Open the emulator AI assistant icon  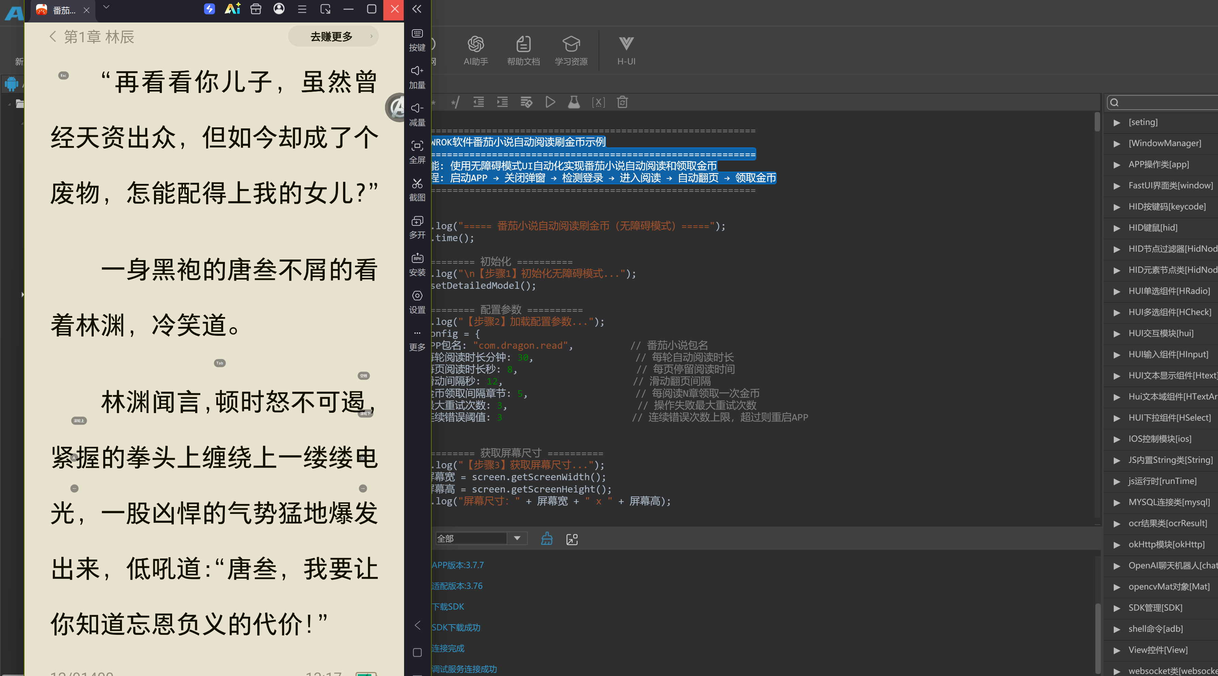click(233, 9)
